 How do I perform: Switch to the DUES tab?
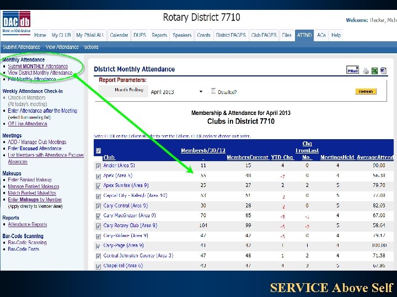click(140, 35)
